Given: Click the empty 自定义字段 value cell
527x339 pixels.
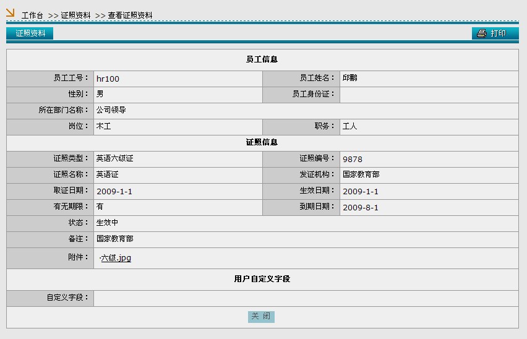Looking at the screenshot, I should [x=306, y=298].
